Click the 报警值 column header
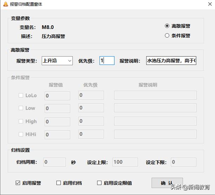Screen dimensions: 215x195 pyautogui.click(x=56, y=85)
